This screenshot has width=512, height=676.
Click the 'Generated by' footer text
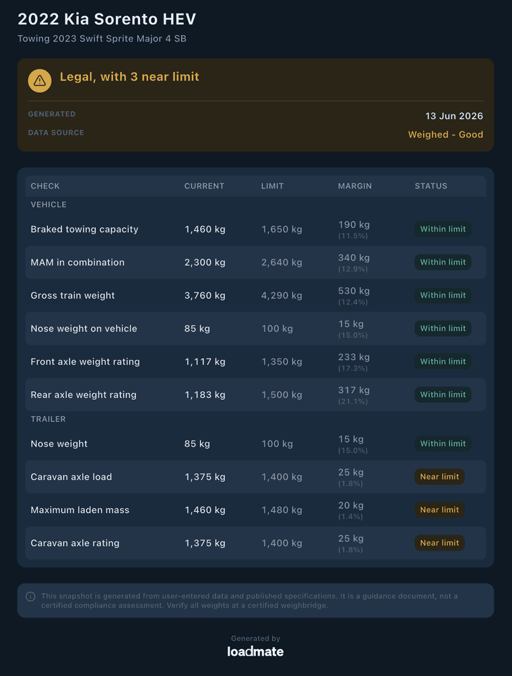point(255,638)
